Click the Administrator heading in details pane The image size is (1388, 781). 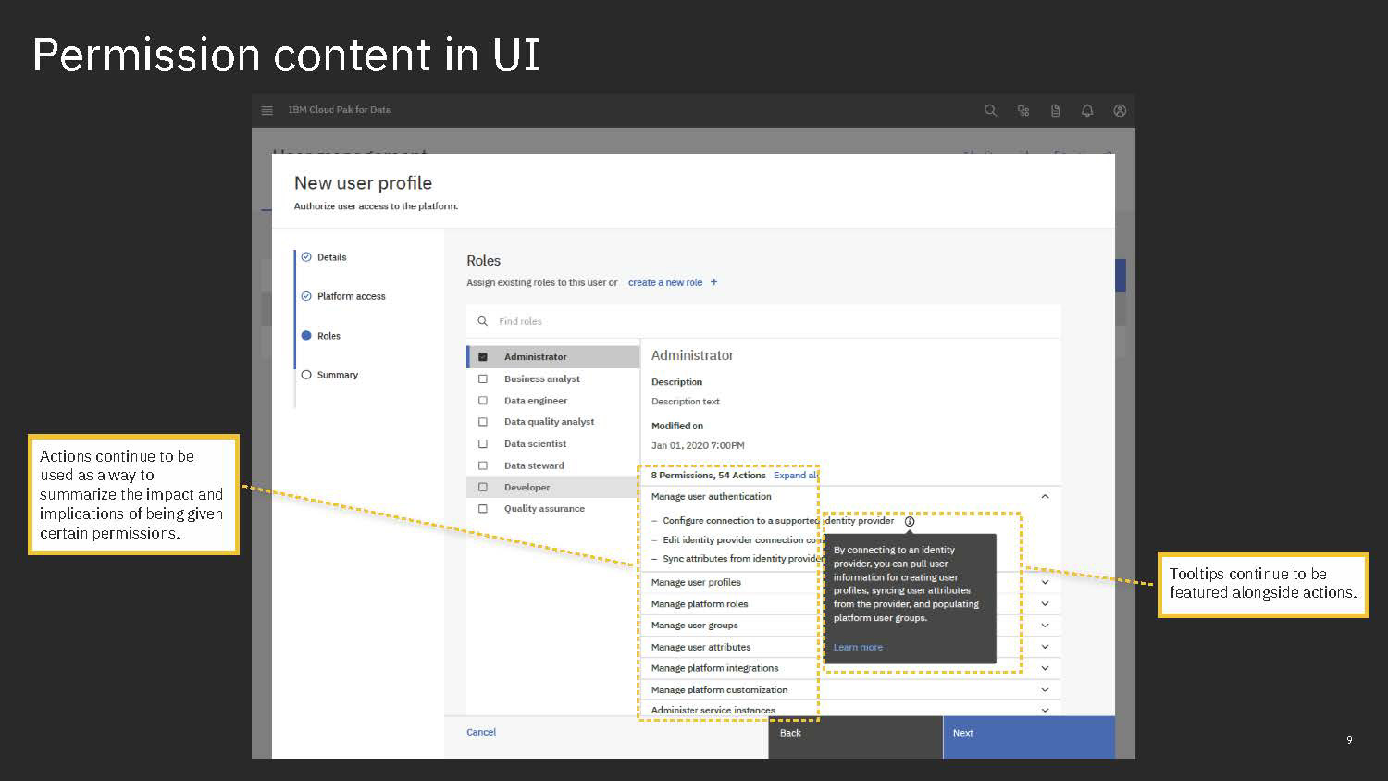692,355
